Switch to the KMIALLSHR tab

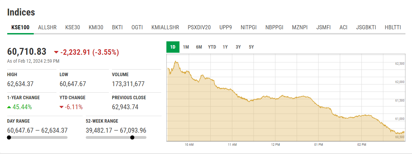[165, 27]
